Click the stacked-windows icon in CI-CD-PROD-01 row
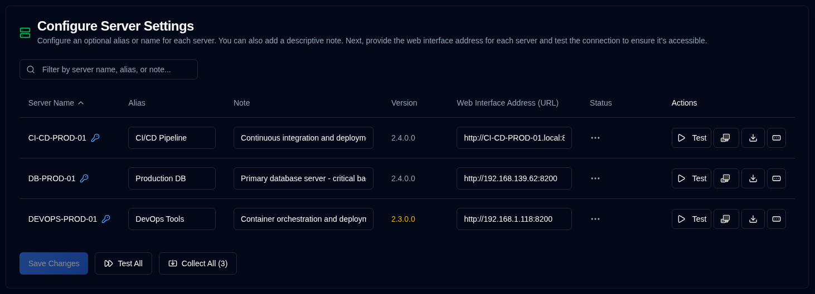Screen dimensions: 815x294 point(726,138)
